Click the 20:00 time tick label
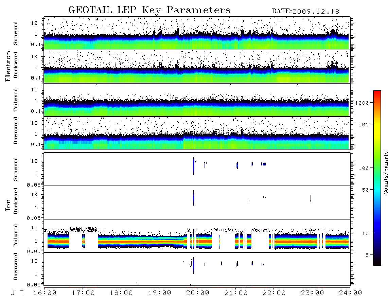This screenshot has height=299, width=388. pos(198,293)
